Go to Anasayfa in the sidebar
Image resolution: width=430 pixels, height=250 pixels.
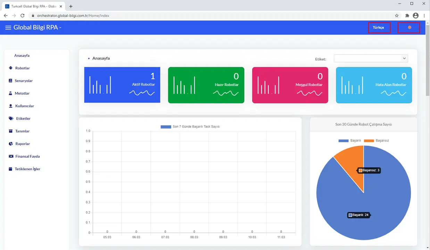coord(22,55)
